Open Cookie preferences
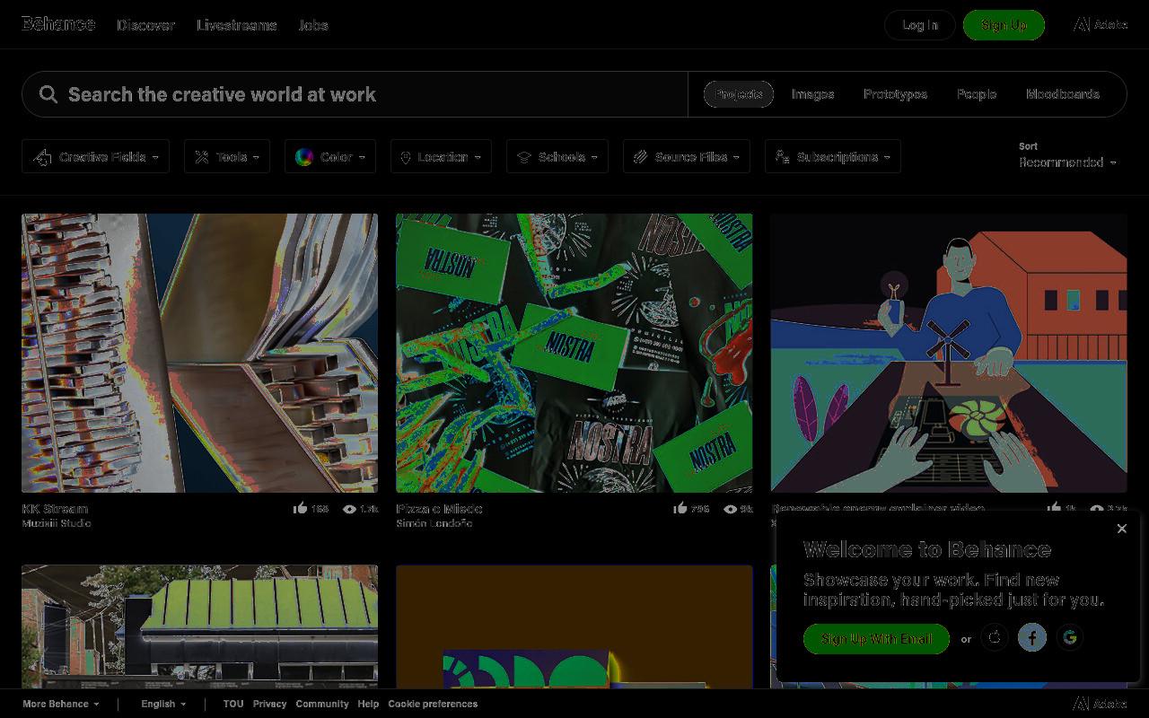Screen dimensions: 1149x718 click(x=433, y=704)
